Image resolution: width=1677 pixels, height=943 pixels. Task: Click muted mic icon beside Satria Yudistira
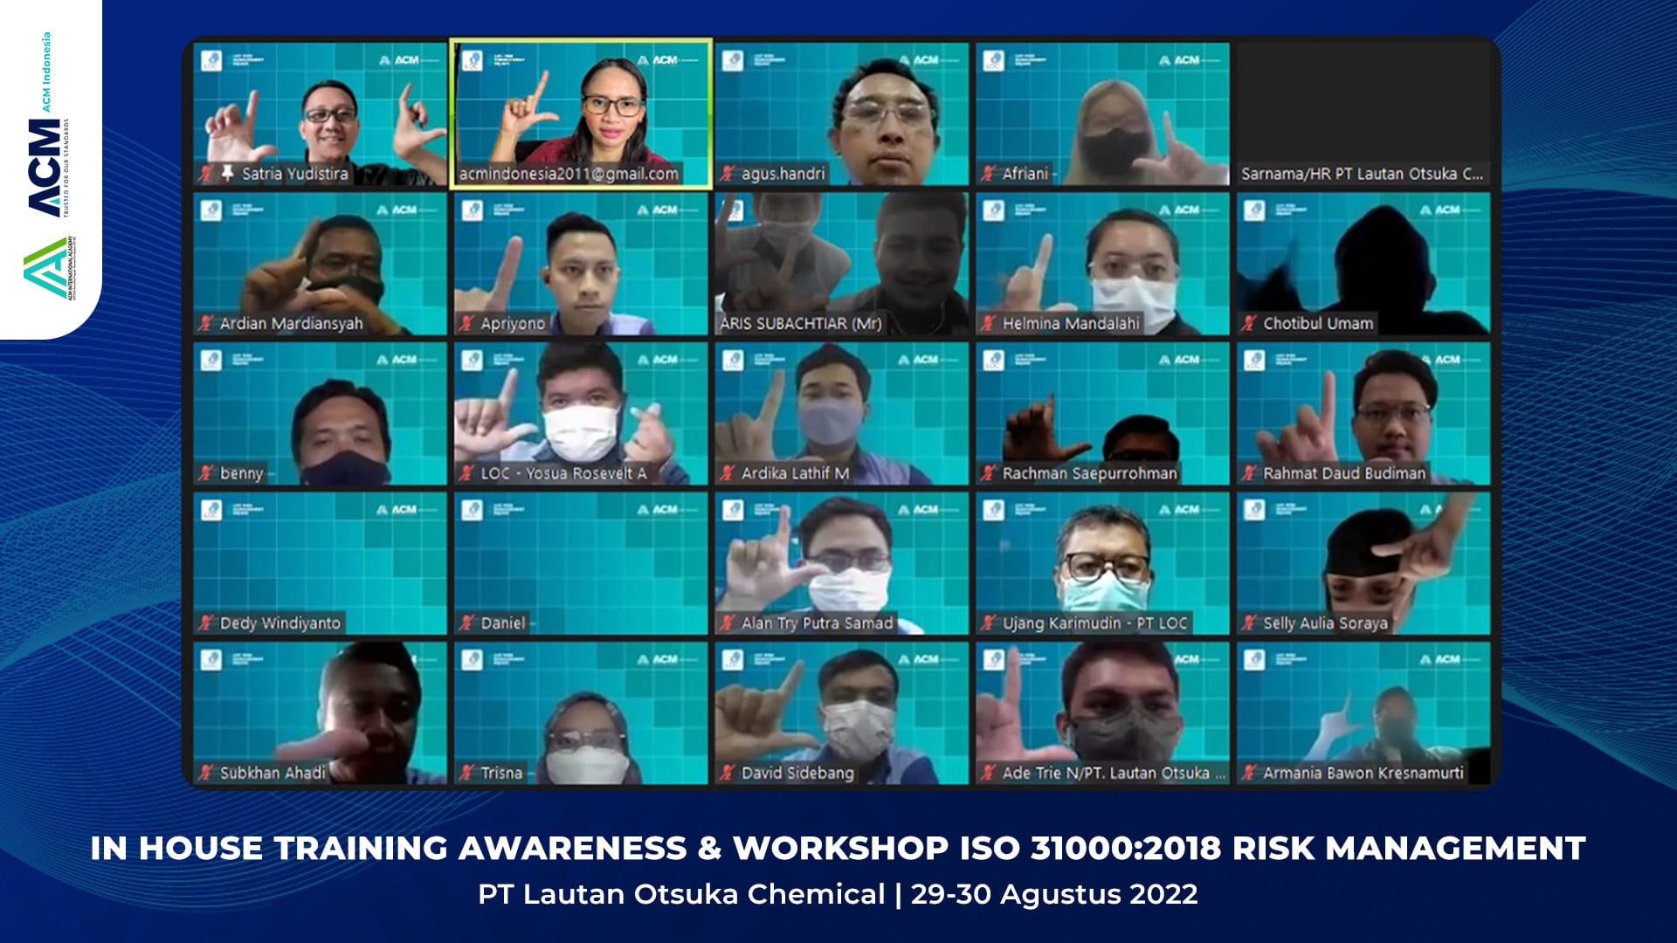point(206,174)
